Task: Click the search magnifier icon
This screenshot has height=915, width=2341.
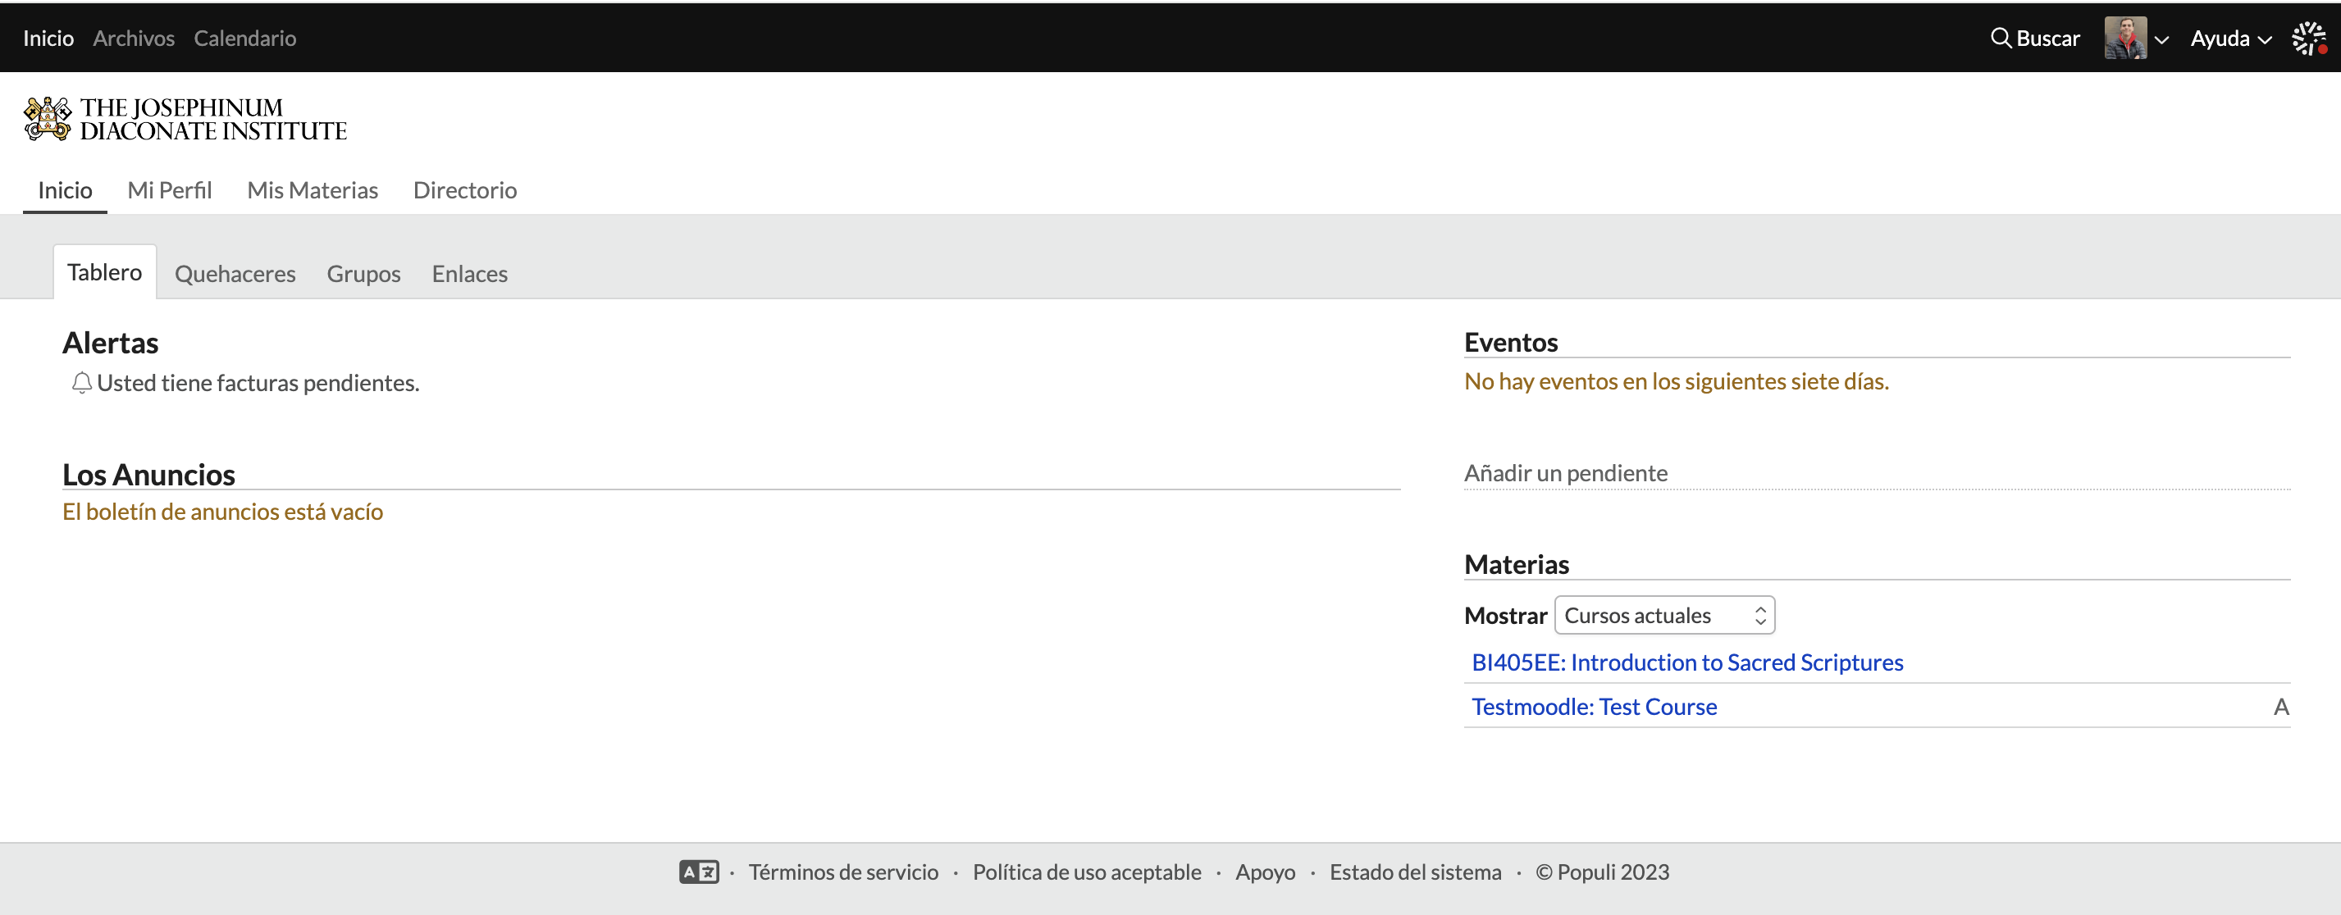Action: 2001,39
